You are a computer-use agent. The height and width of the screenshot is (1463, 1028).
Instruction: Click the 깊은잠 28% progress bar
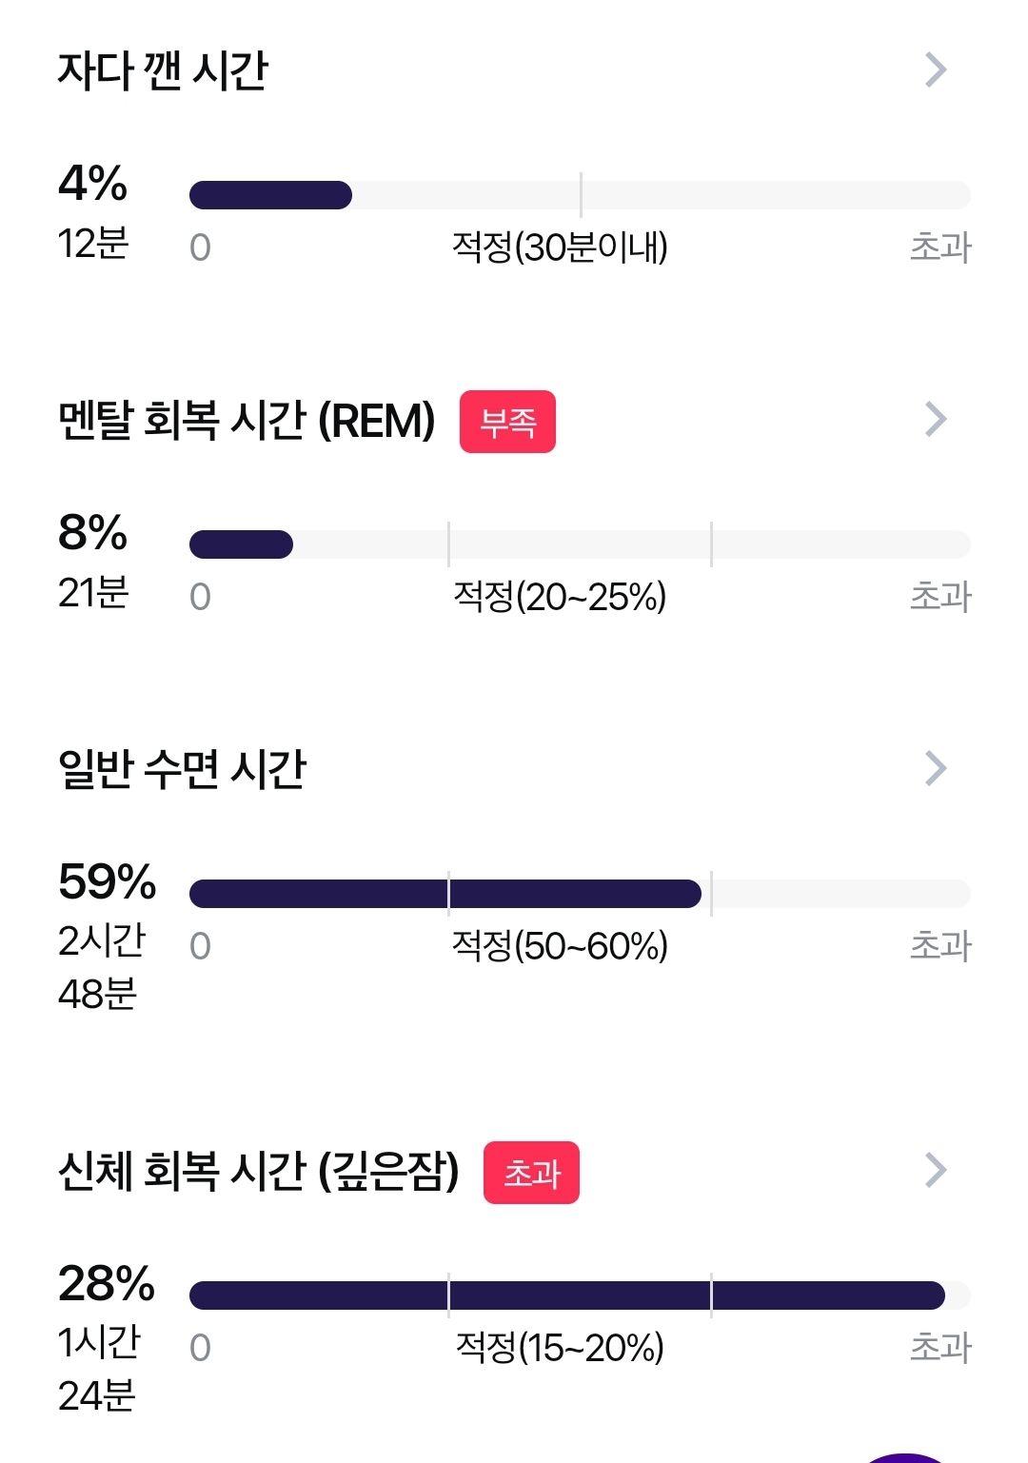pos(580,1295)
